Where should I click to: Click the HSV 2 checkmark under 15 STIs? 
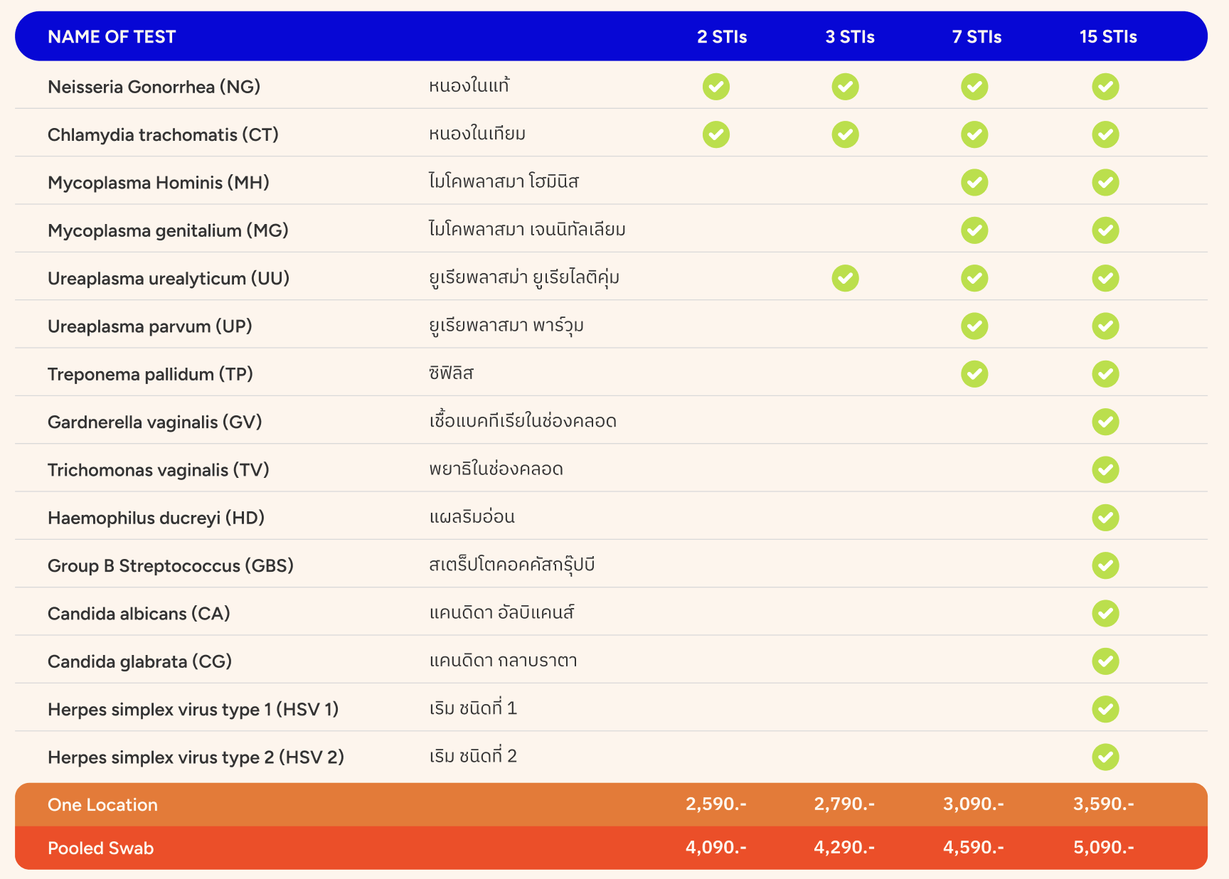tap(1106, 757)
